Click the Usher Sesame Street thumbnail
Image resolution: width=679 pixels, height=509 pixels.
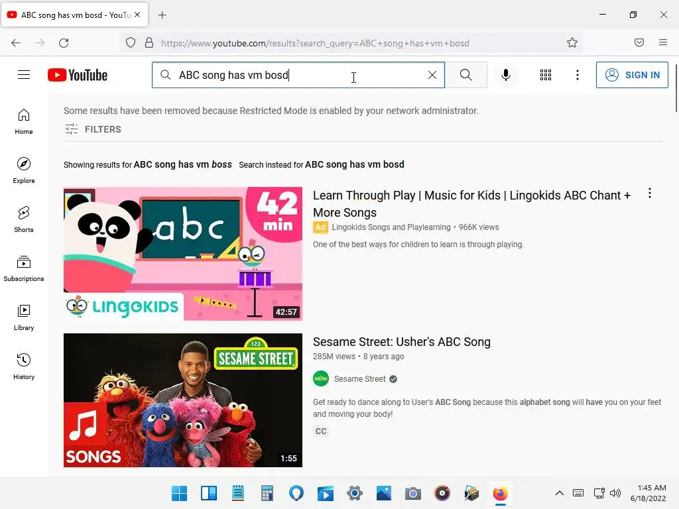click(x=183, y=400)
